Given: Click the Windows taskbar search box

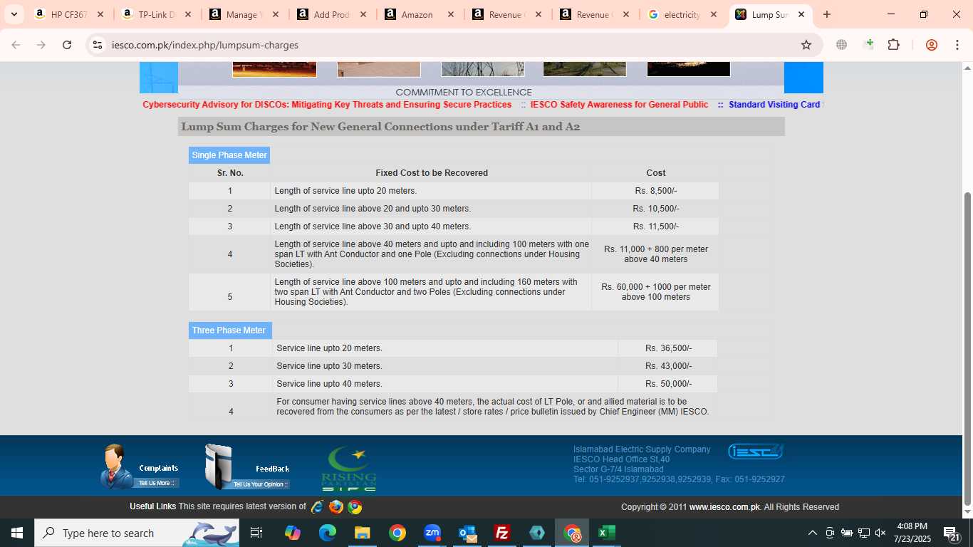Looking at the screenshot, I should click(x=137, y=533).
